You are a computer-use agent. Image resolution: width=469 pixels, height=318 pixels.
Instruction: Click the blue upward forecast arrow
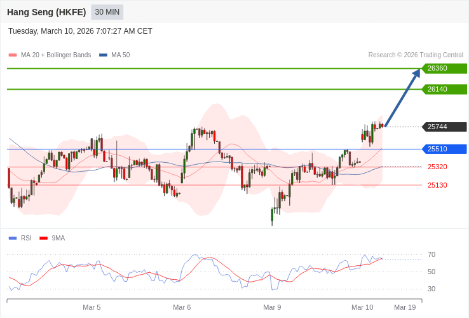pyautogui.click(x=402, y=99)
